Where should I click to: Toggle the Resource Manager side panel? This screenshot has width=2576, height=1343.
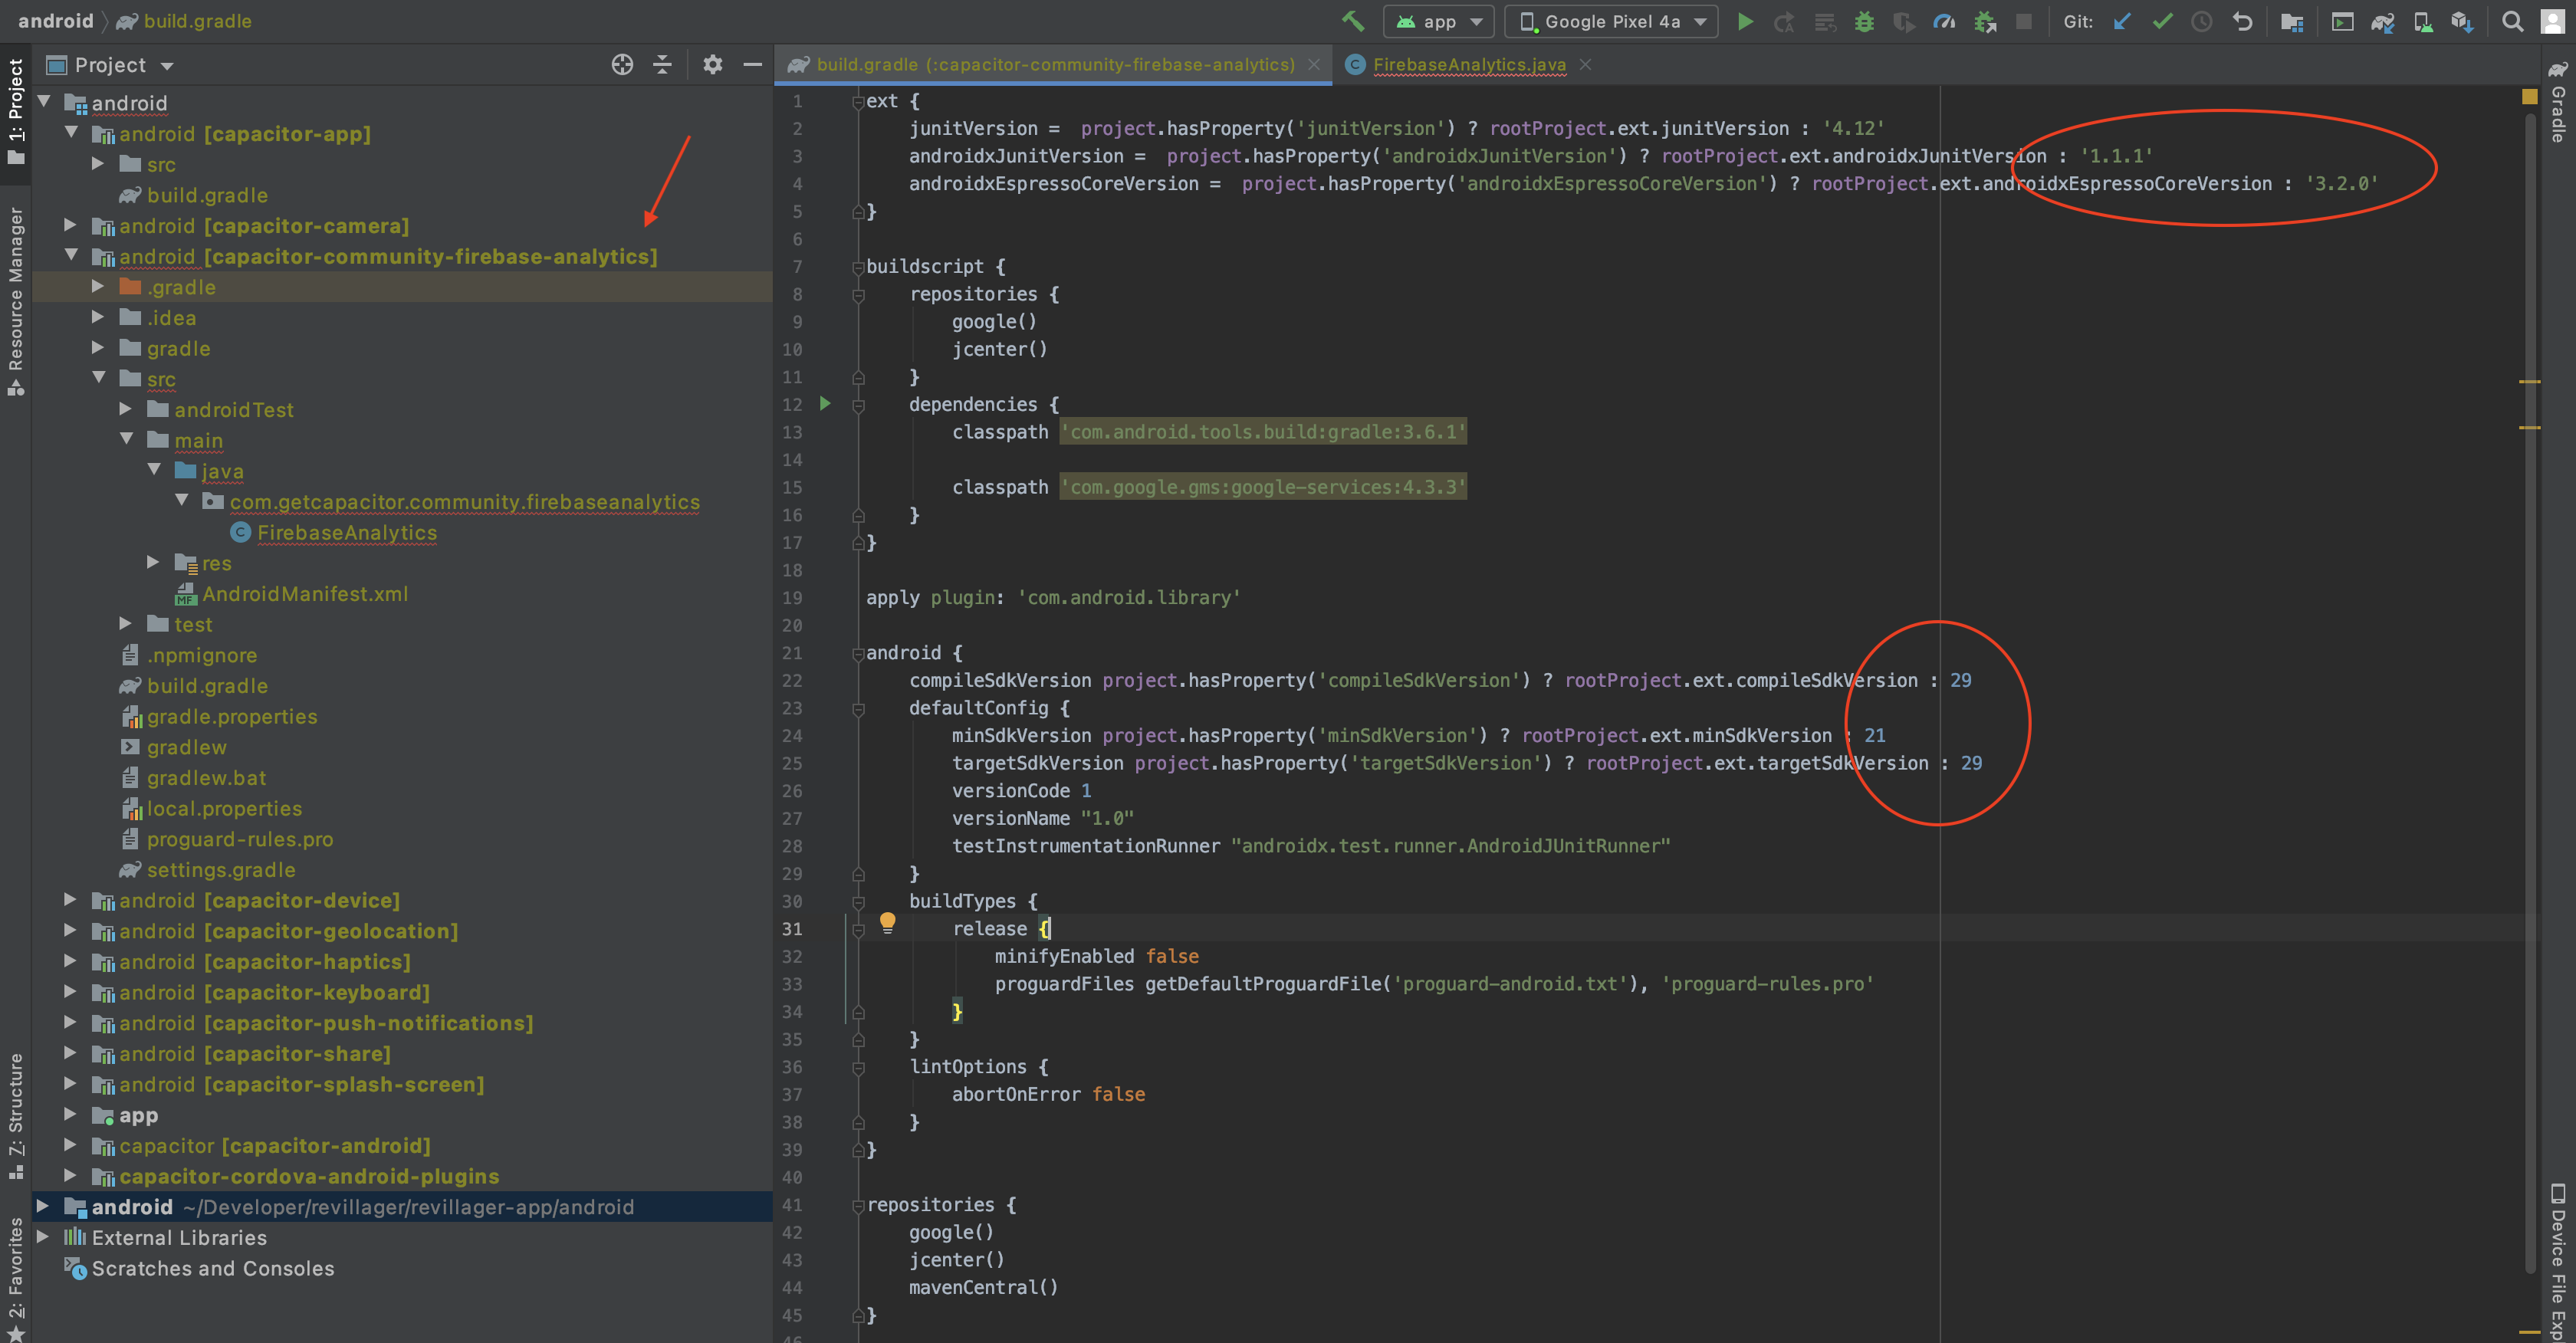15,290
